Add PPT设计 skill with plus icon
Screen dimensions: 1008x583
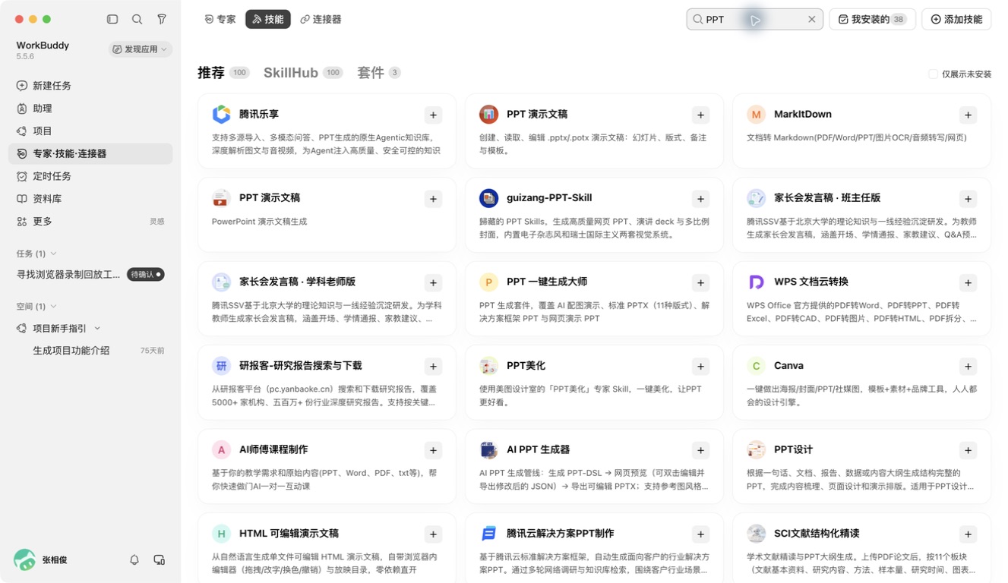point(968,451)
